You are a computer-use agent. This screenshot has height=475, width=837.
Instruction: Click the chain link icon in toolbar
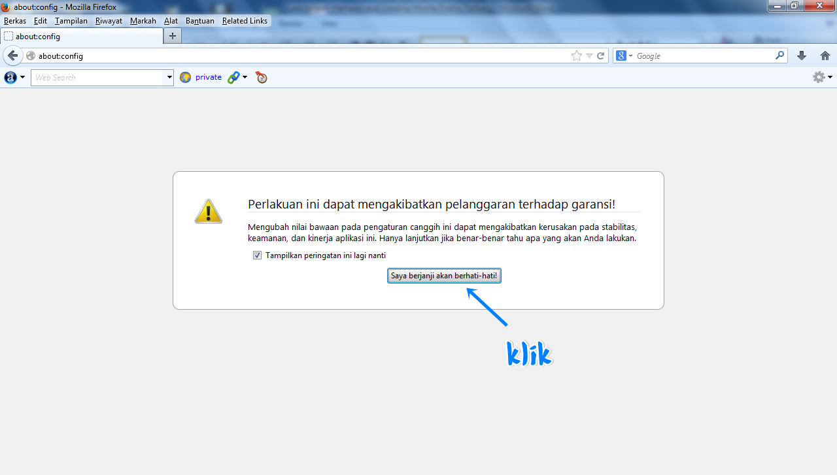(x=233, y=77)
